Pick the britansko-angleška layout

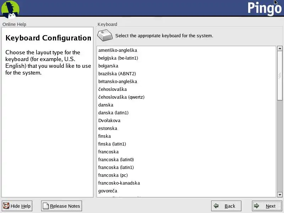coord(118,82)
